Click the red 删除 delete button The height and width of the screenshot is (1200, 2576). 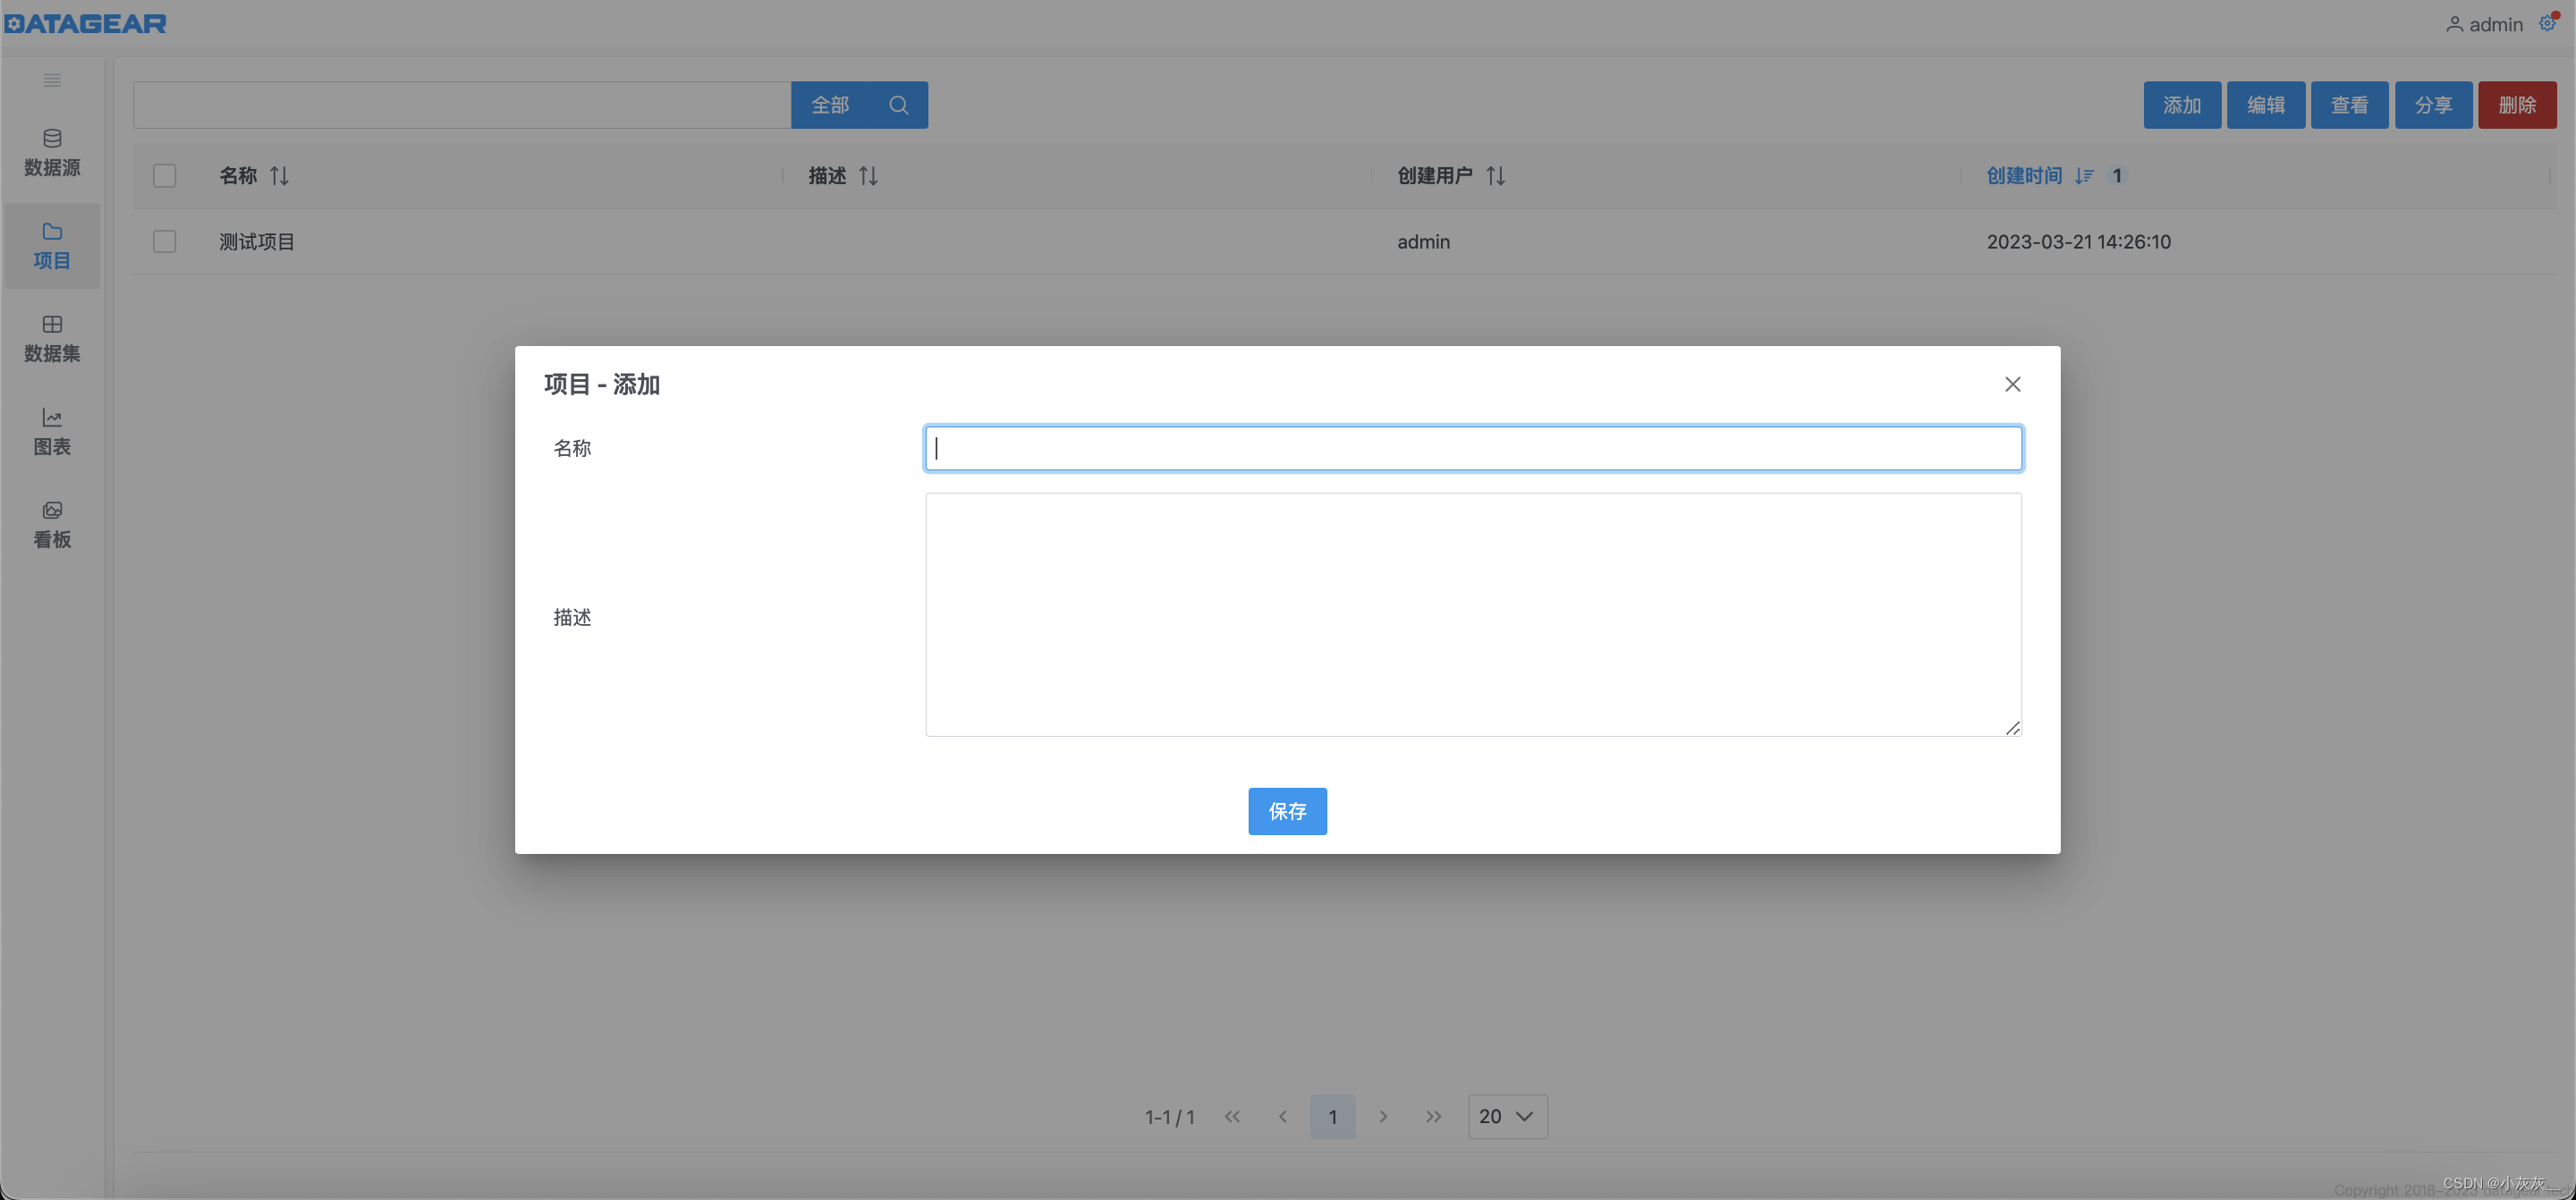pos(2518,105)
